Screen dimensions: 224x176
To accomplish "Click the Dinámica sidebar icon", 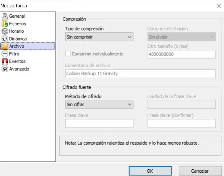I will 5,39.
